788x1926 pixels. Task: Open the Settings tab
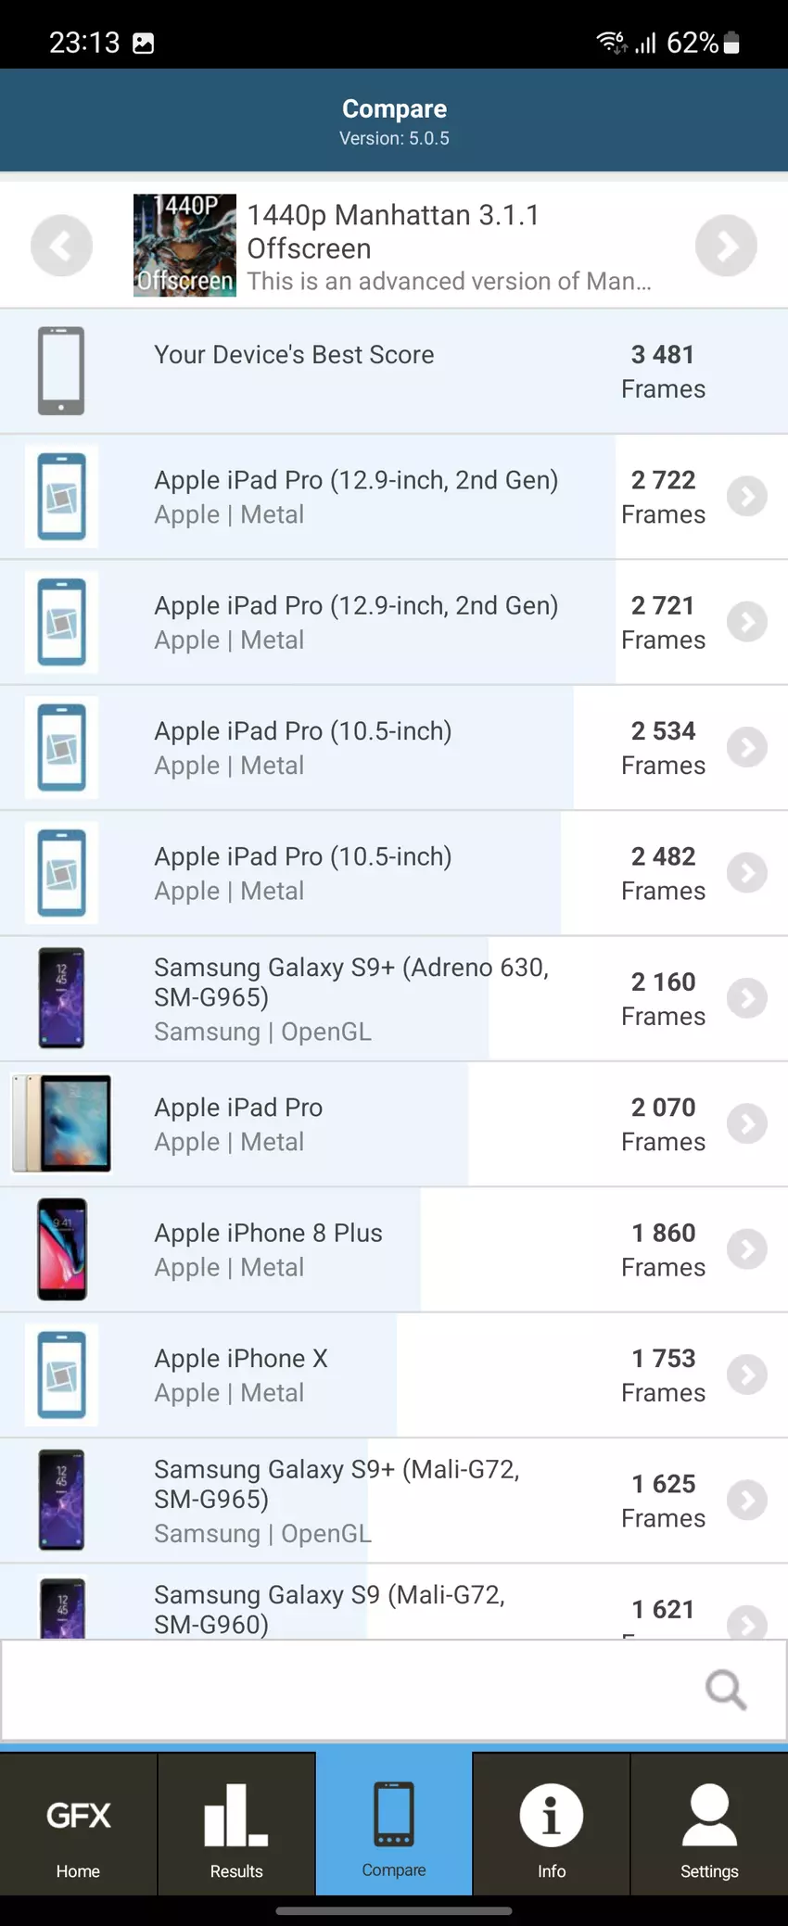tap(709, 1824)
